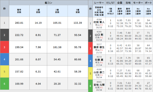This screenshot has height=92, width=153.
Task: Select value 157.82 in row 5
Action: click(x=19, y=72)
